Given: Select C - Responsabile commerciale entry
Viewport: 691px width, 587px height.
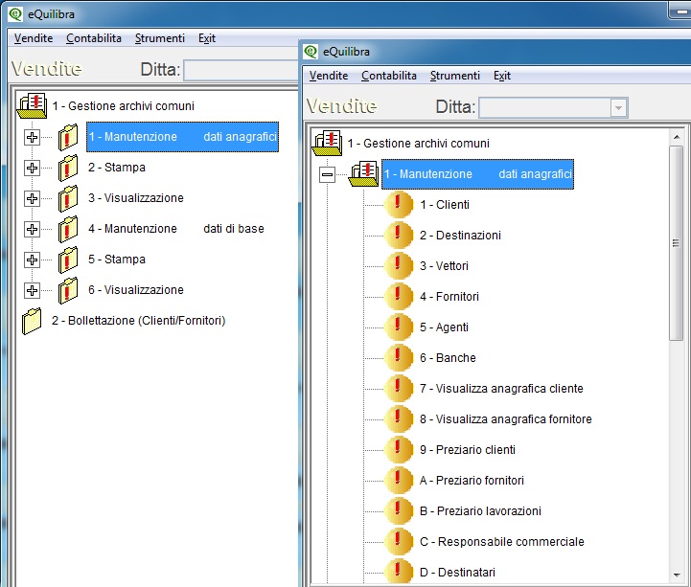Looking at the screenshot, I should 502,542.
